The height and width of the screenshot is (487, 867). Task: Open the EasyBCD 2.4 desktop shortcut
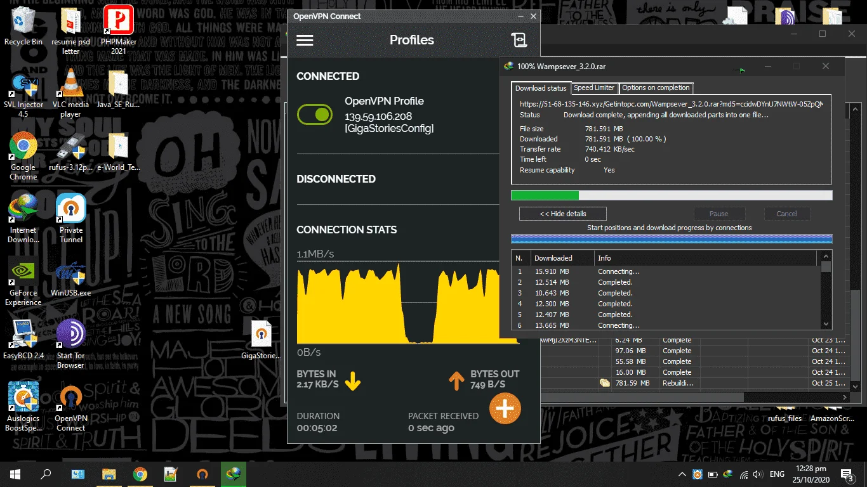pyautogui.click(x=23, y=341)
